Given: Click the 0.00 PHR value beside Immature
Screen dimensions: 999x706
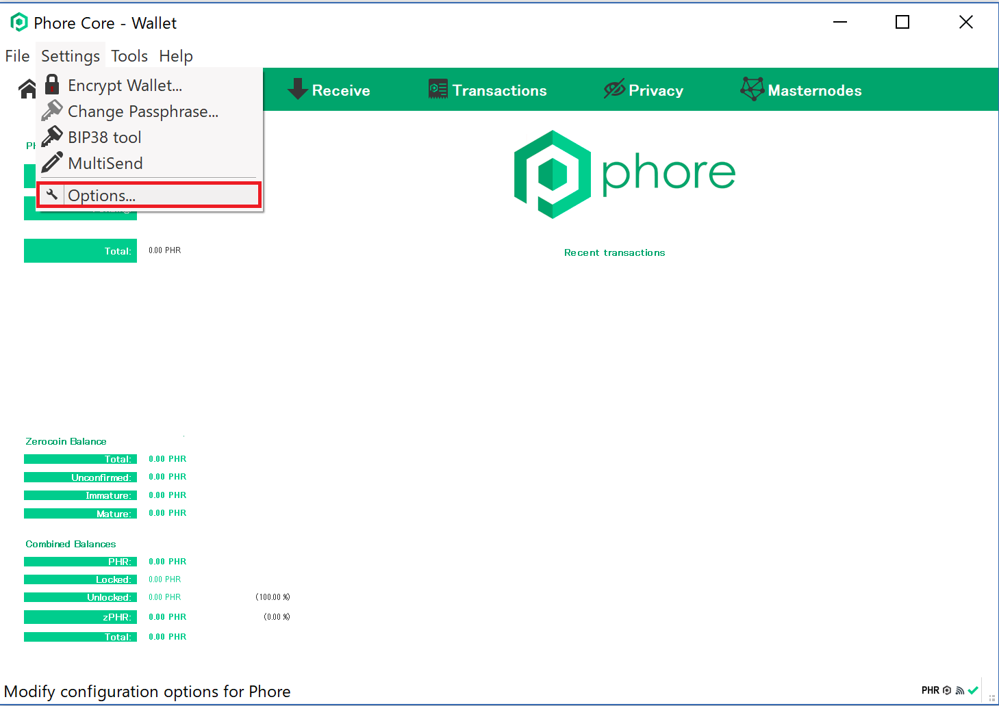Looking at the screenshot, I should tap(168, 495).
